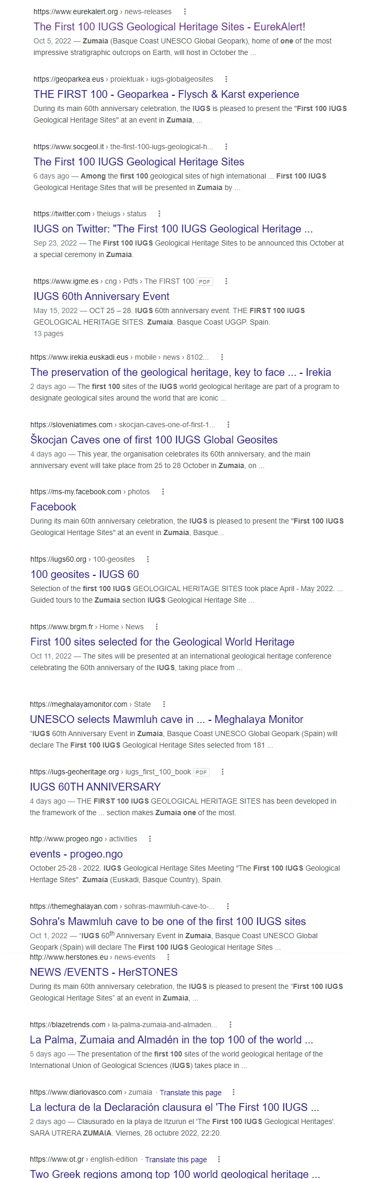
Task: Open options menu for ms-my.facebook.com result
Action: click(x=163, y=492)
